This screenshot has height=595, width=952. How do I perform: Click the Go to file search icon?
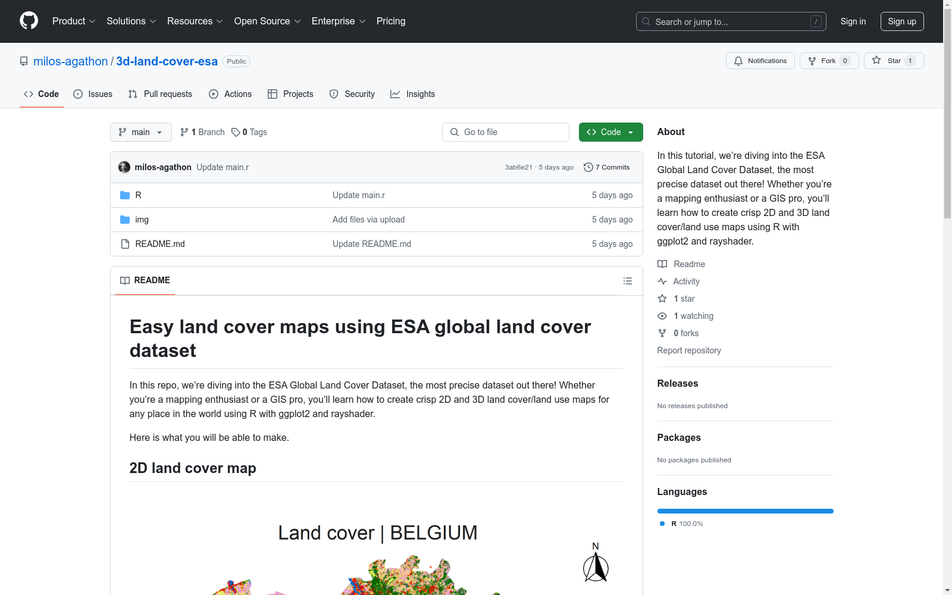(455, 132)
